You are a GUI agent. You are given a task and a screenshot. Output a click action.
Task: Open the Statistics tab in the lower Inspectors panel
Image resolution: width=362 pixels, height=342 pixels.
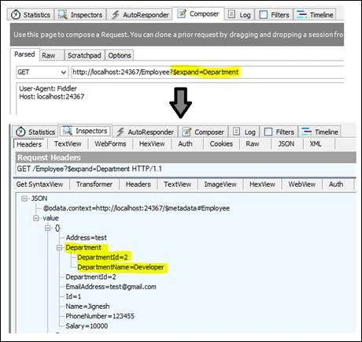click(35, 132)
